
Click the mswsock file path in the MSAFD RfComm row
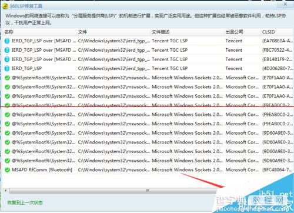114,170
